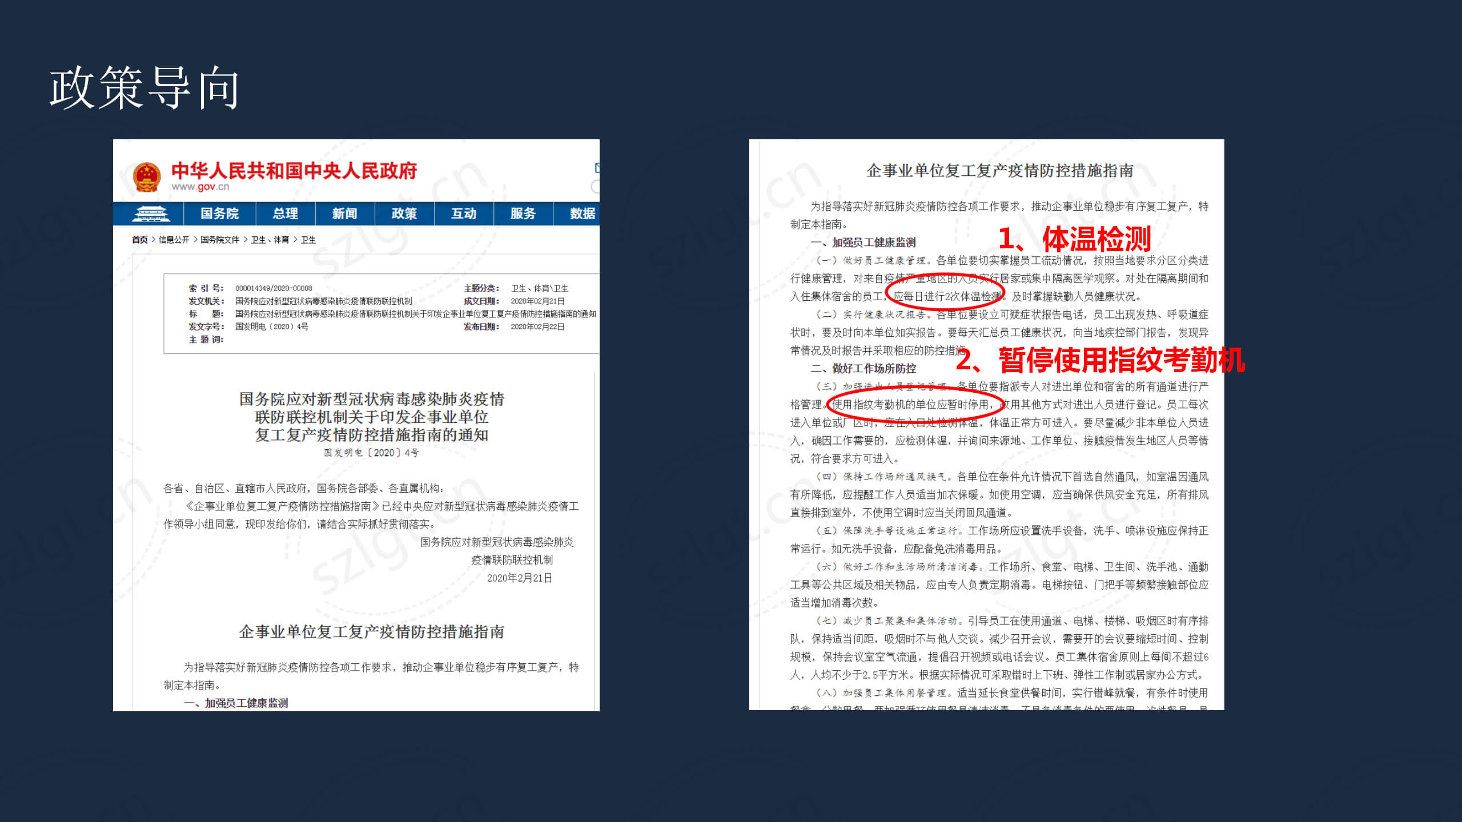Click the Tiananmen home icon in navbar
The height and width of the screenshot is (822, 1462).
pos(150,213)
